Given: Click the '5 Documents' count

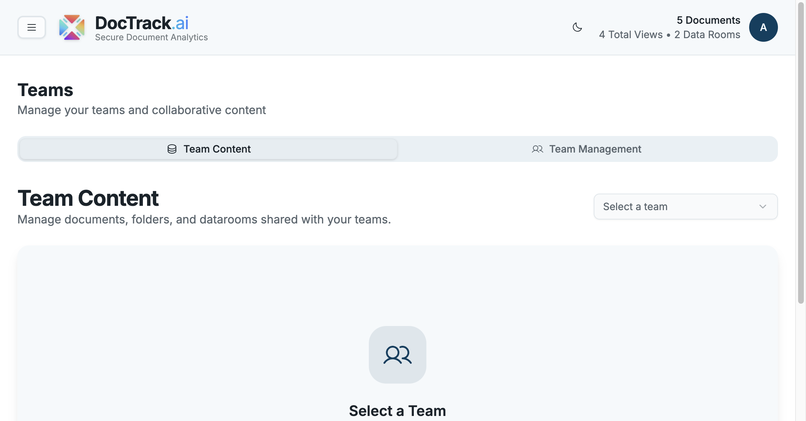Looking at the screenshot, I should tap(708, 20).
